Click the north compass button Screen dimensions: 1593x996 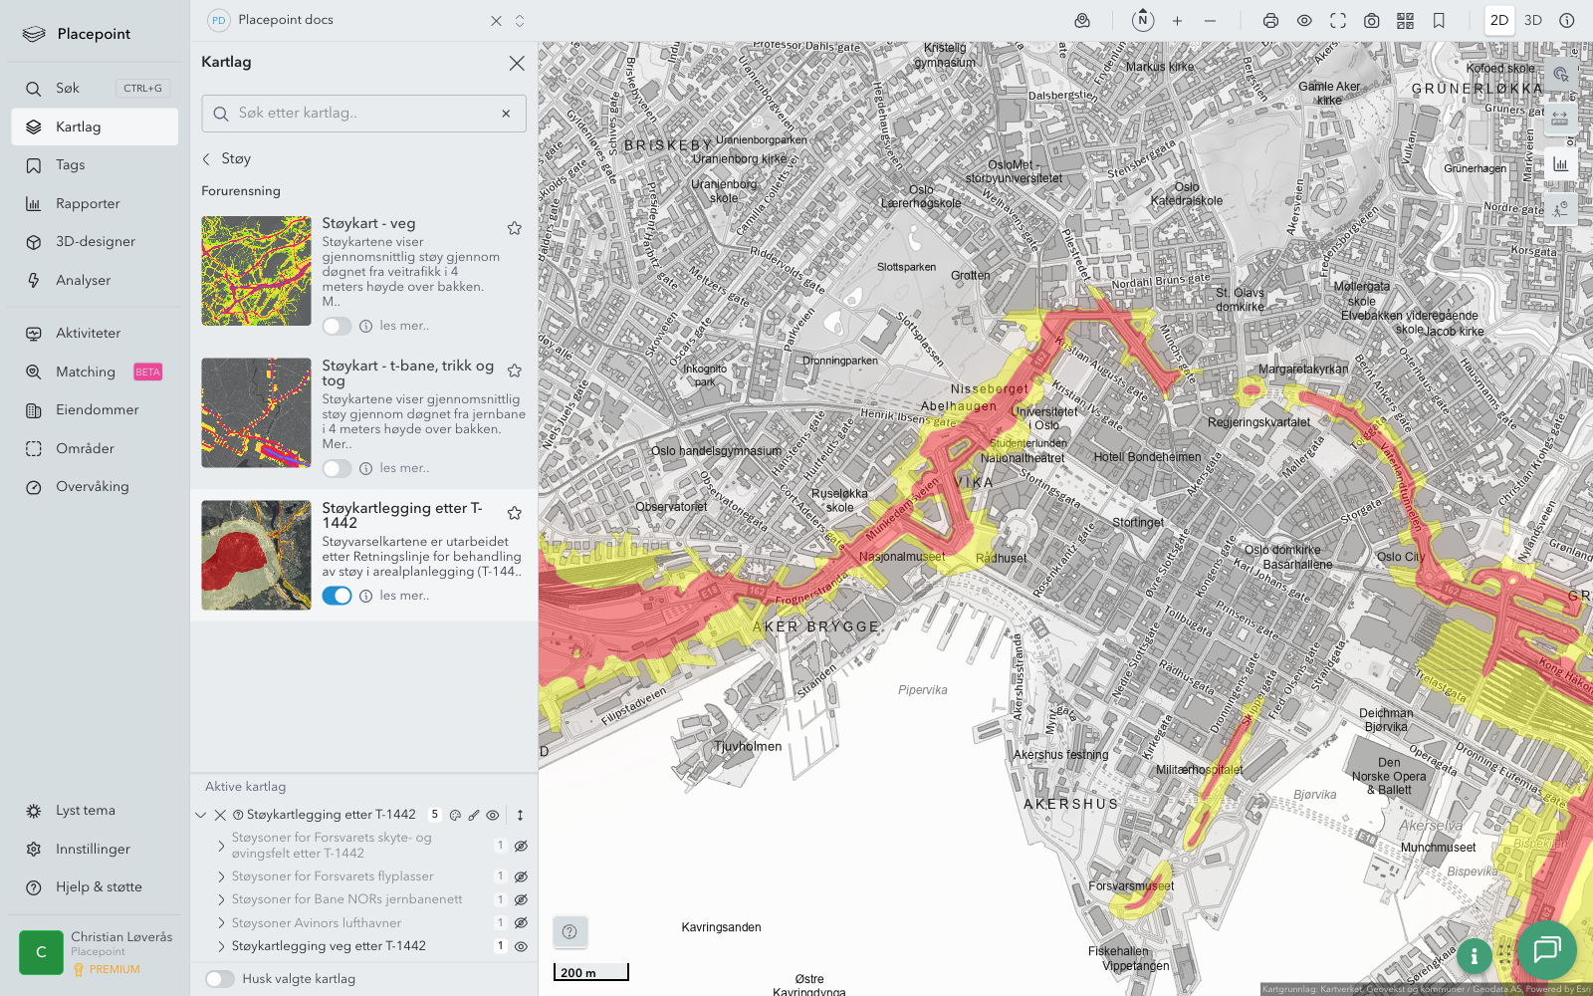point(1143,20)
